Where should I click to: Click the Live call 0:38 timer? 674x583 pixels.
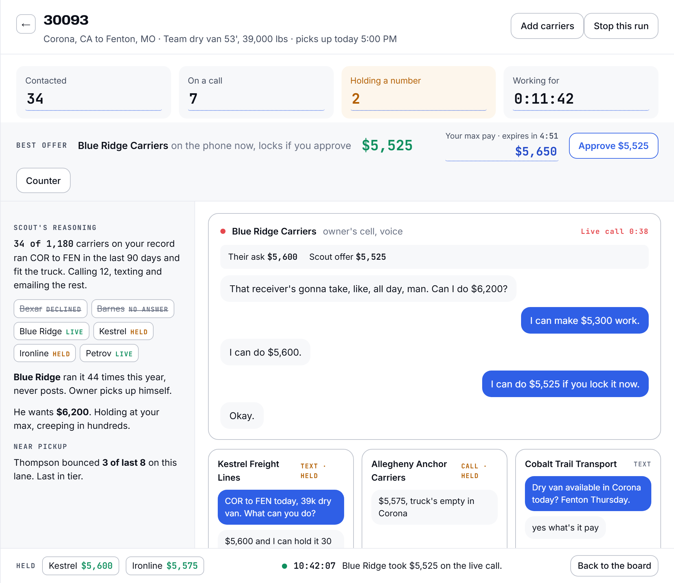click(x=614, y=231)
